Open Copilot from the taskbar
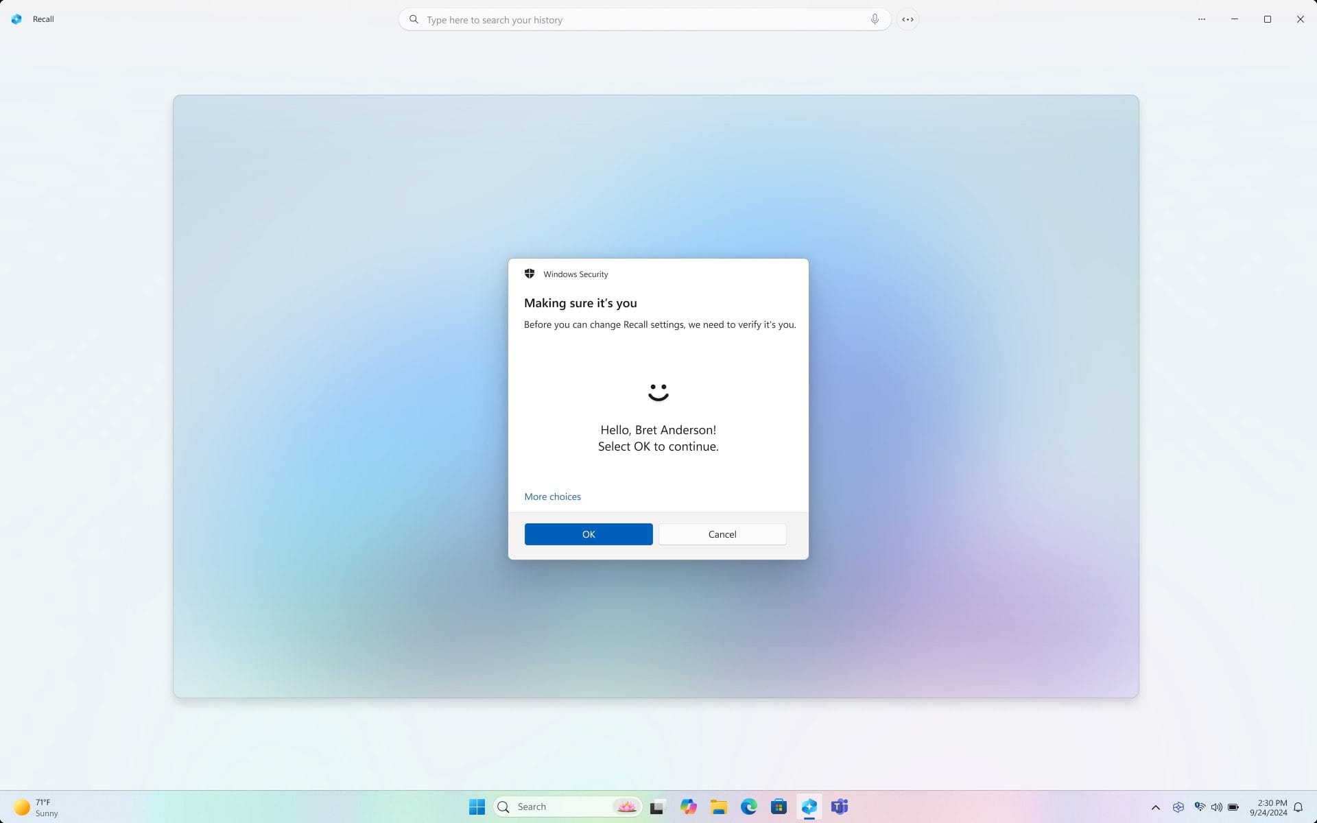Screen dimensions: 1317x823 pos(688,807)
